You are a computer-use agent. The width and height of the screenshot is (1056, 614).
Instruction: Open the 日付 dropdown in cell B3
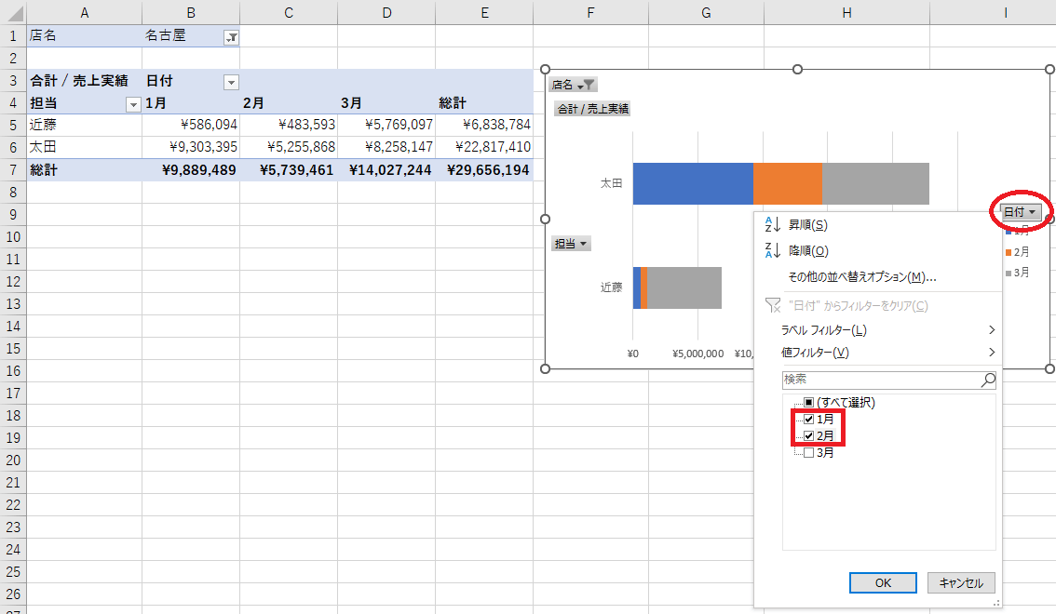231,82
